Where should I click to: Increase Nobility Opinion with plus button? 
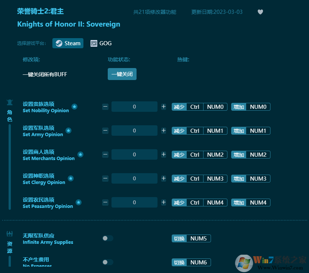[x=163, y=107]
